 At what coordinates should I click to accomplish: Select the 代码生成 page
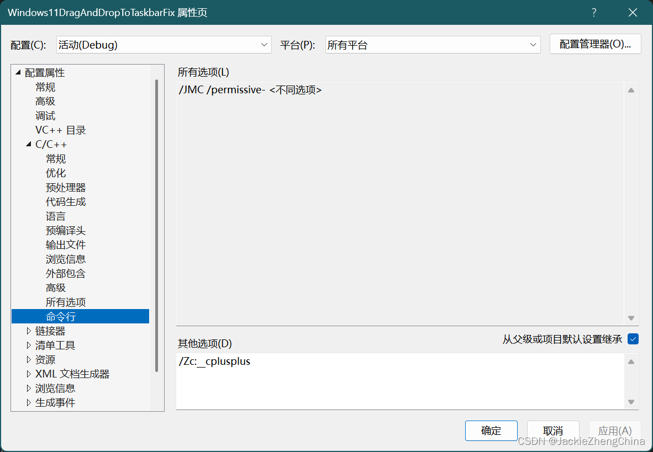[66, 202]
